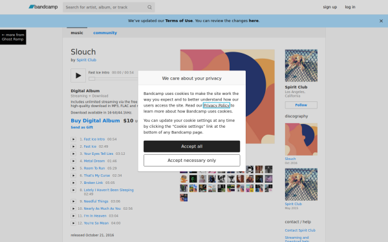388x242 pixels.
Task: Dismiss the Terms of Use banner
Action: (x=381, y=21)
